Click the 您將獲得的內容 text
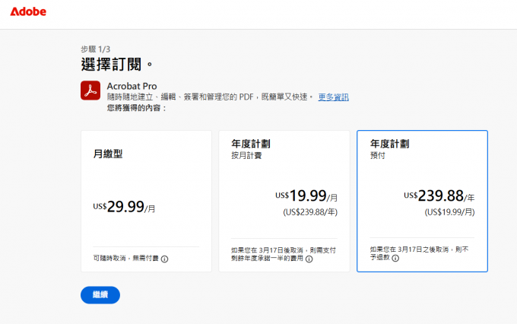This screenshot has height=324, width=517. click(x=137, y=108)
